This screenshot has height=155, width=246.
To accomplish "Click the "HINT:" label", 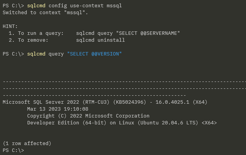I will coord(10,26).
